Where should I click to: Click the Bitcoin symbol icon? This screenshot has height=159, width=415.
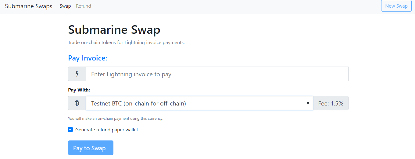point(77,103)
